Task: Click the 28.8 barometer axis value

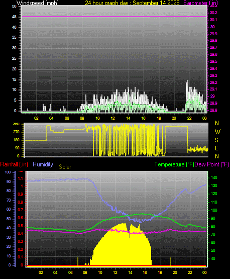Action: pos(213,110)
